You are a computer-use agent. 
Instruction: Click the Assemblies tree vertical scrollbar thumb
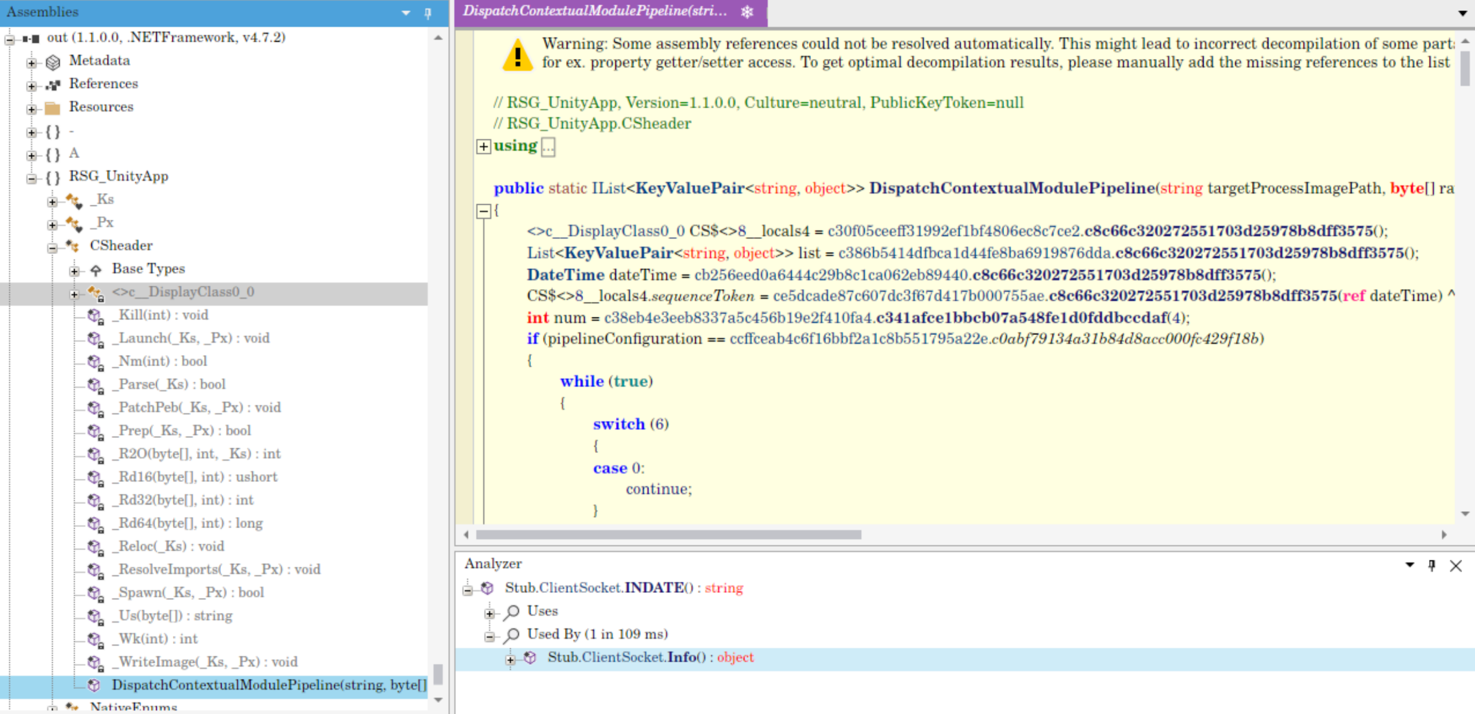tap(439, 674)
